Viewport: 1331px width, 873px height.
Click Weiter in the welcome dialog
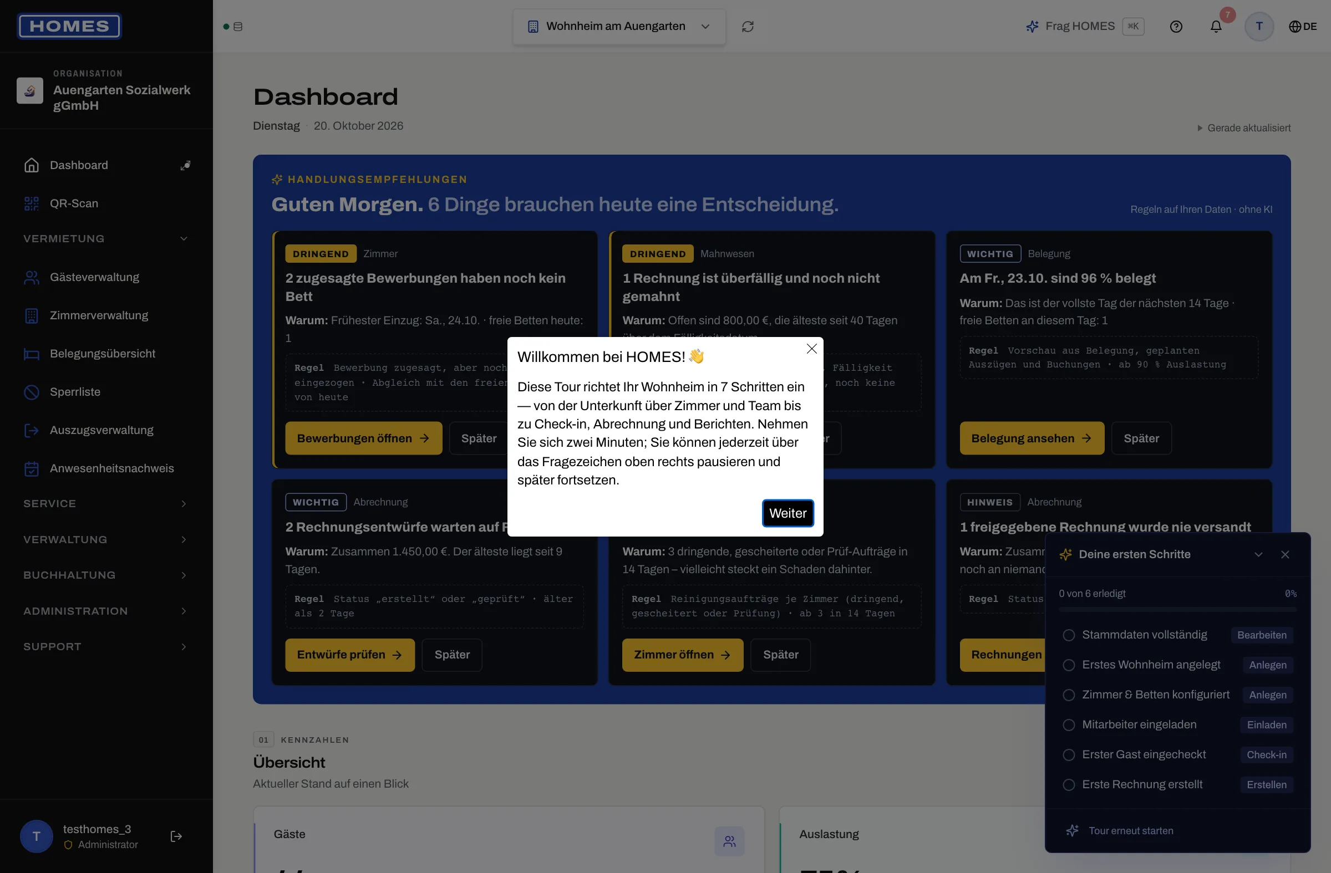pos(788,513)
